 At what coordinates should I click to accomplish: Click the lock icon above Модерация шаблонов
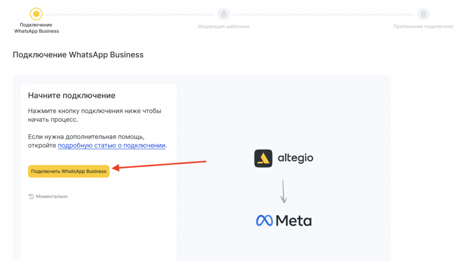click(x=223, y=14)
